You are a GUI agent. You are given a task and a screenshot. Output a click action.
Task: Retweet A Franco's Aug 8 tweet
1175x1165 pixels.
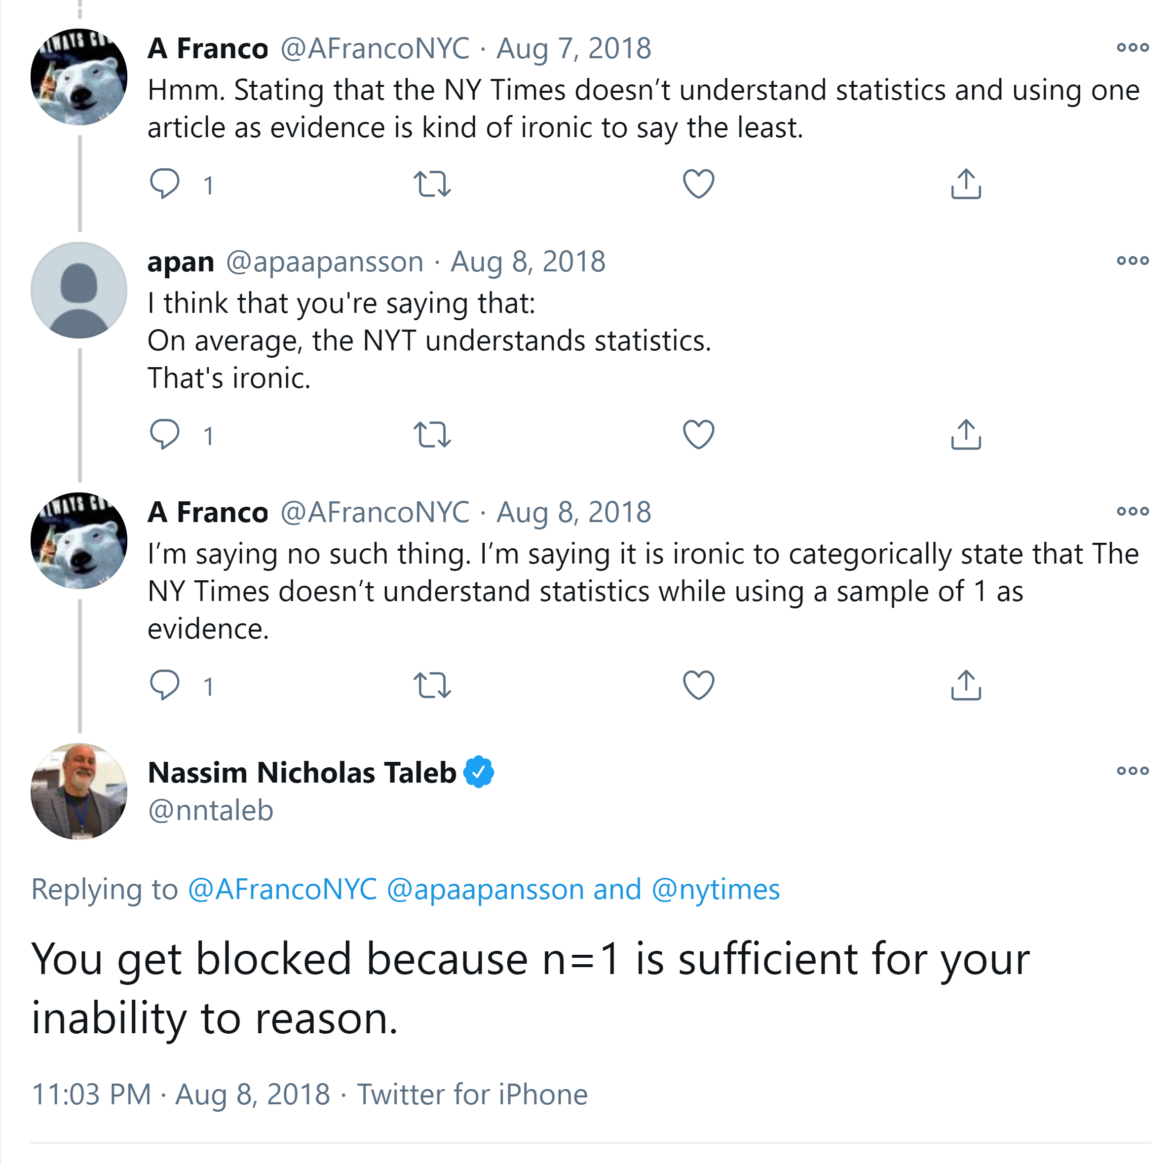coord(432,685)
